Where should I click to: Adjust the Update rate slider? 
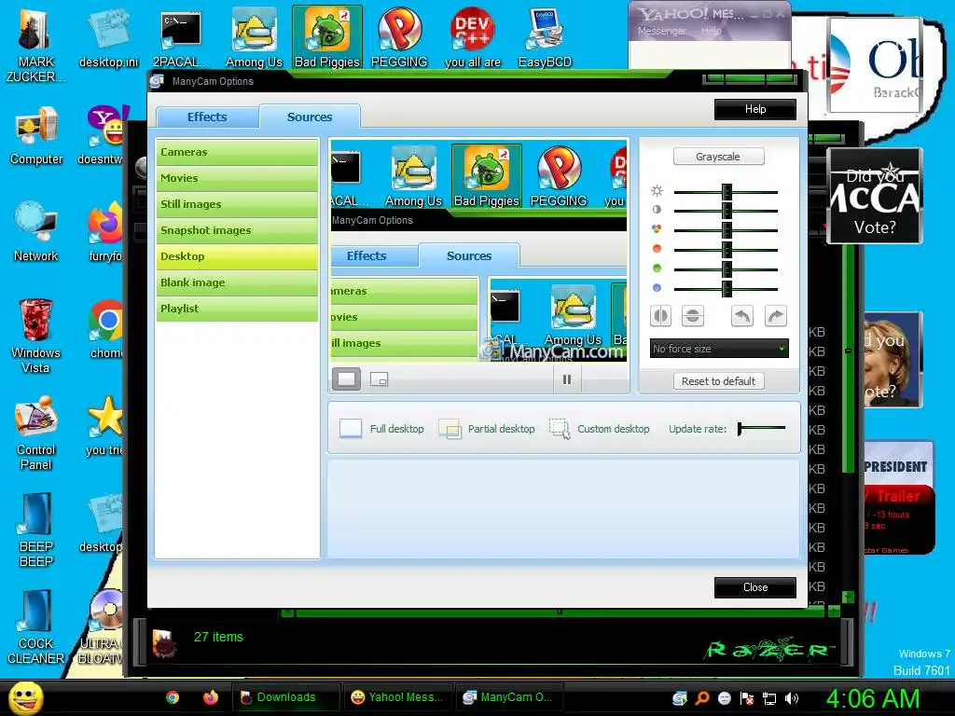pyautogui.click(x=761, y=429)
